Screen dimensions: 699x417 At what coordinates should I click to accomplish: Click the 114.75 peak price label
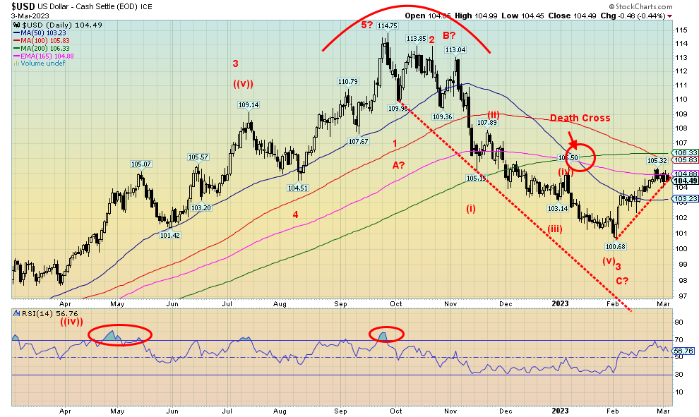(388, 25)
